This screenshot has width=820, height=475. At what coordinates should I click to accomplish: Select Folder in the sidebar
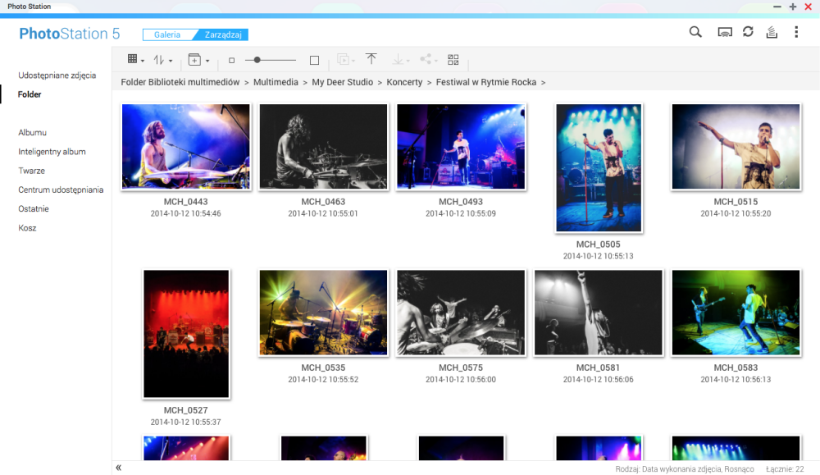(x=30, y=94)
